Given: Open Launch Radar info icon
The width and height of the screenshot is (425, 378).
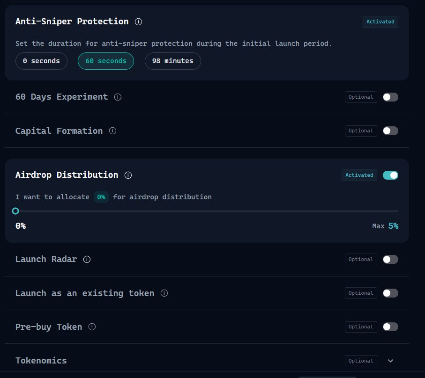Looking at the screenshot, I should [x=87, y=259].
